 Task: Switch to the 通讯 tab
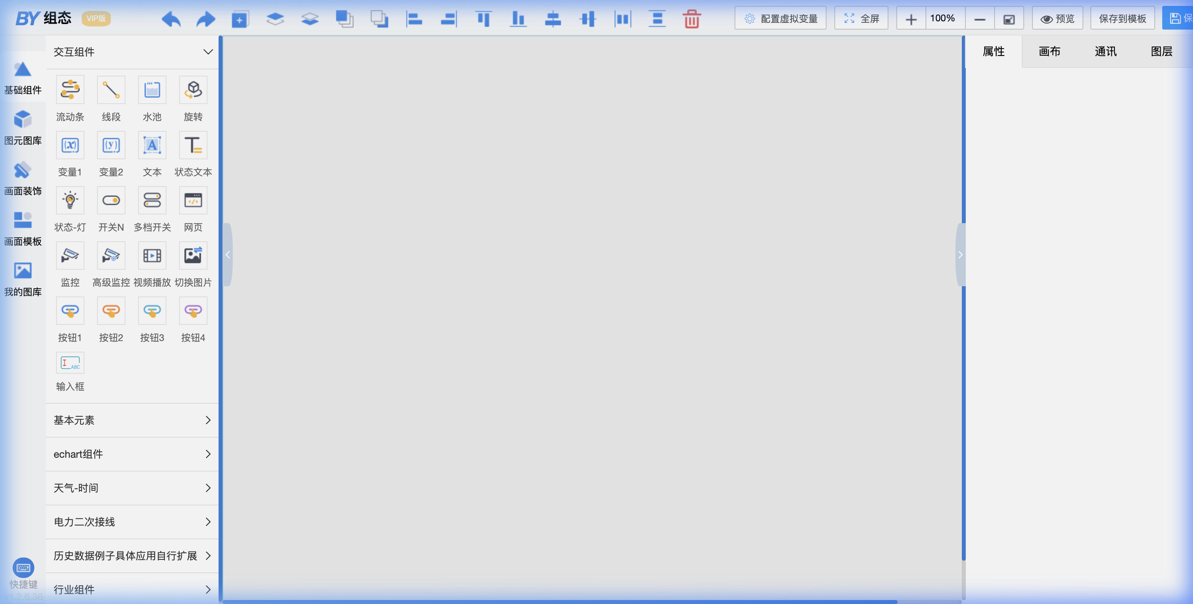coord(1105,51)
